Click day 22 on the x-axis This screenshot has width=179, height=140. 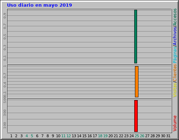point(121,136)
